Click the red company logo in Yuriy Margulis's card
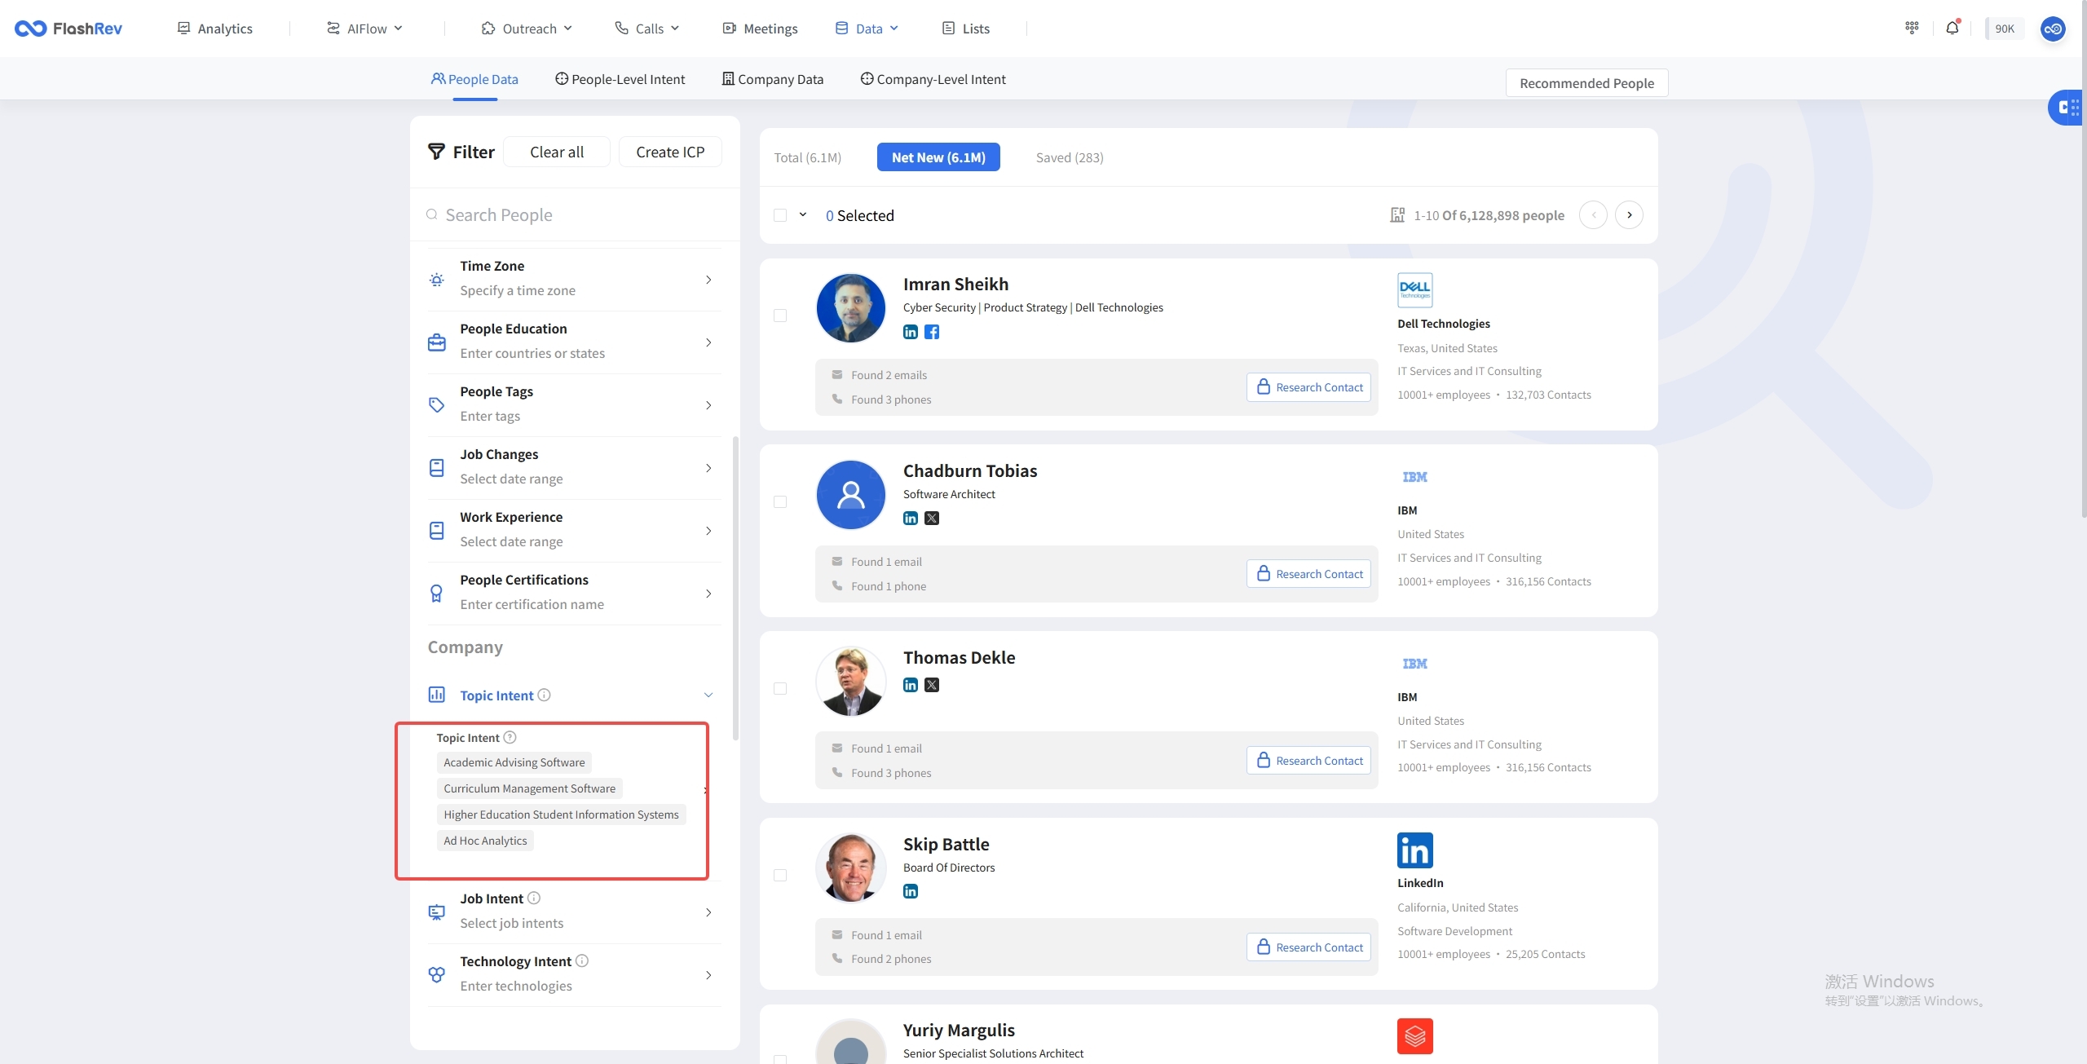Screen dimensions: 2087x1064 pos(1414,1036)
